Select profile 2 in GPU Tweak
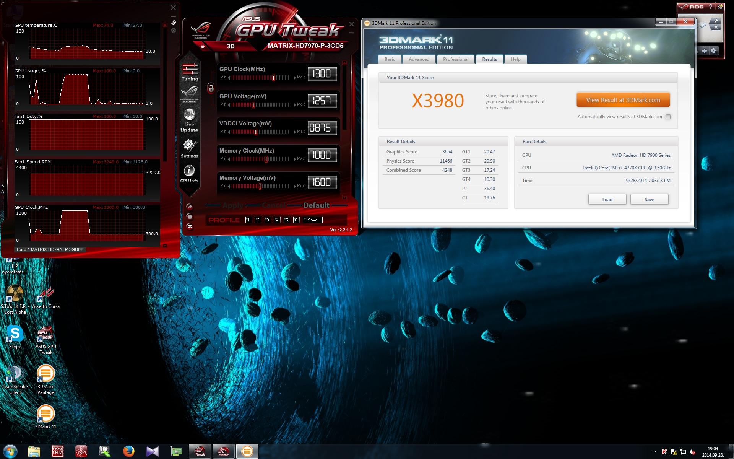This screenshot has height=459, width=734. [x=258, y=220]
